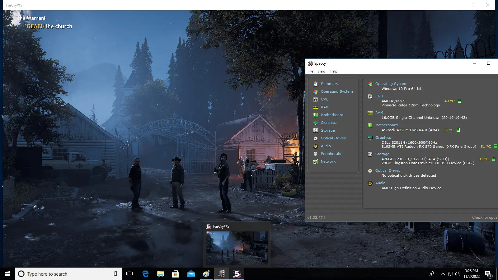This screenshot has height=280, width=498.
Task: Open the Storage heading link in summary
Action: tap(382, 154)
